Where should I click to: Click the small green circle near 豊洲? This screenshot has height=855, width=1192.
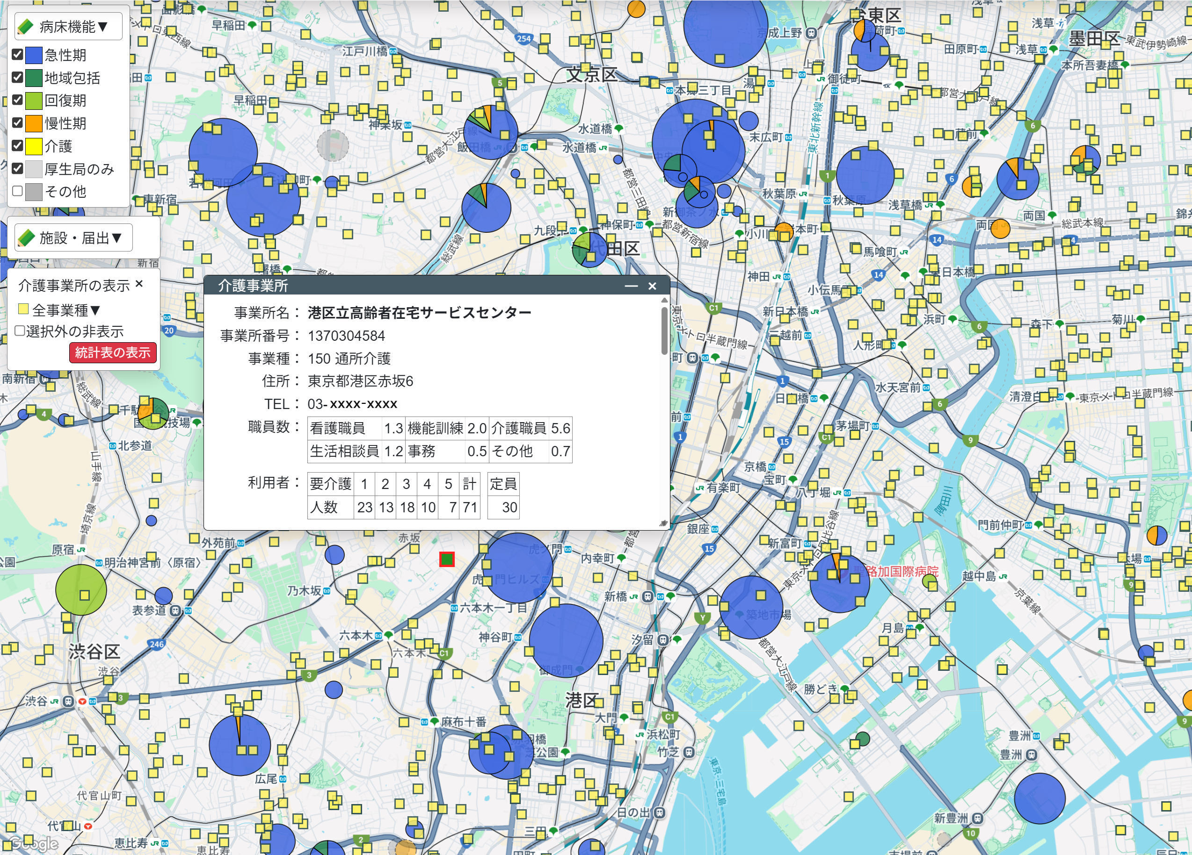click(863, 739)
